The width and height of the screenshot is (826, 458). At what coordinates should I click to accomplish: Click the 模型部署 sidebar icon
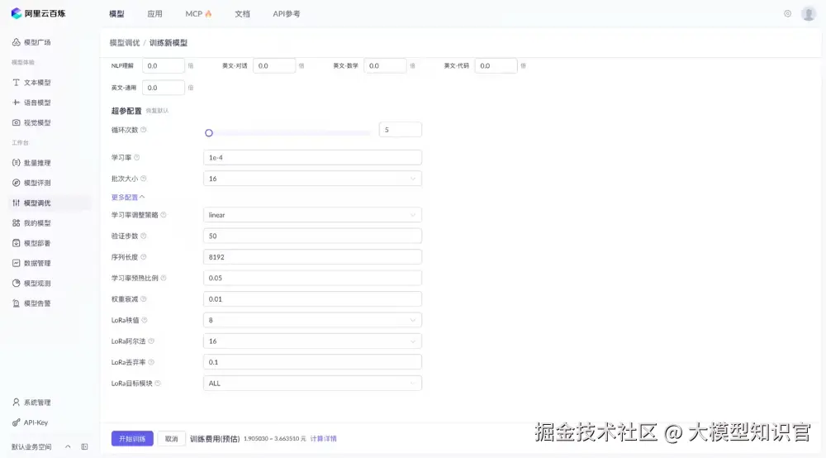17,243
